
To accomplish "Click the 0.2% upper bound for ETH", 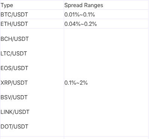I will click(90, 24).
